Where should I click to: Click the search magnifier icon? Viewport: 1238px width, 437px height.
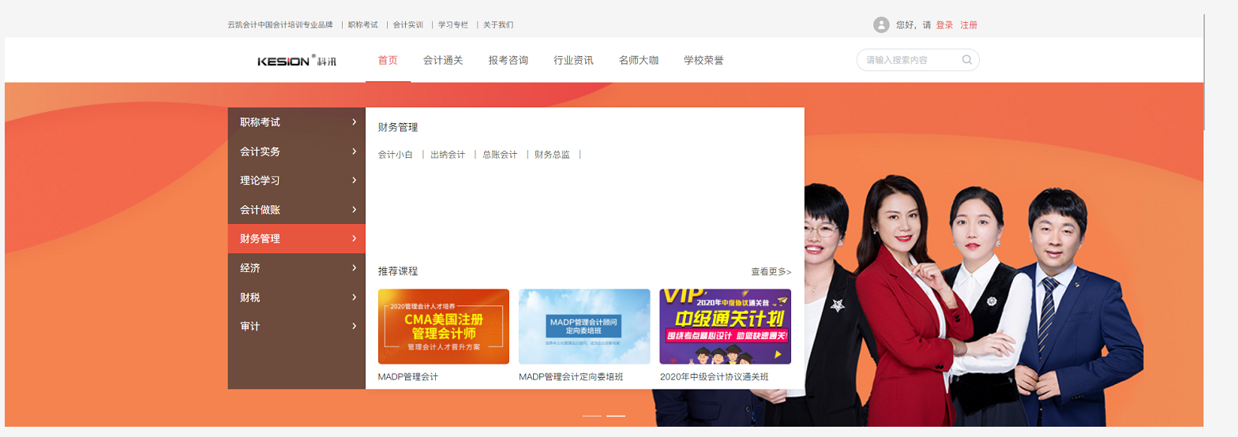click(966, 60)
